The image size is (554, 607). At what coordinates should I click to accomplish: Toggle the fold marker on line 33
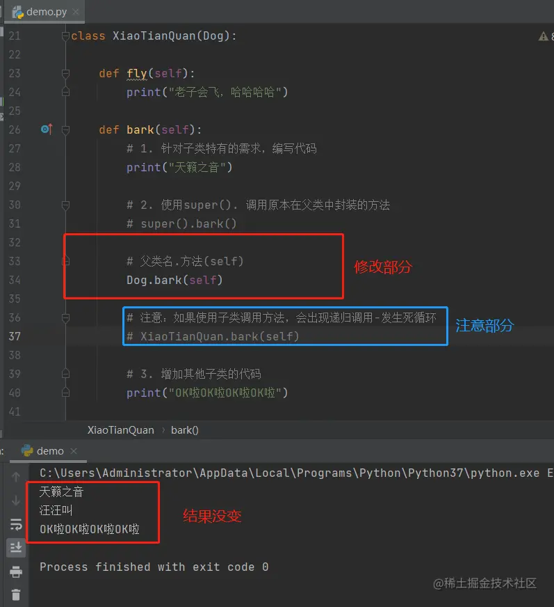tap(65, 261)
